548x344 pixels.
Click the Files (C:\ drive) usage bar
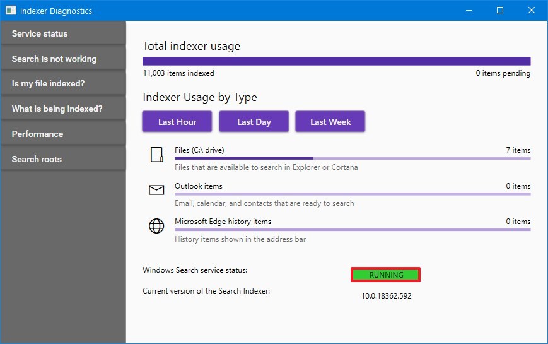[352, 158]
